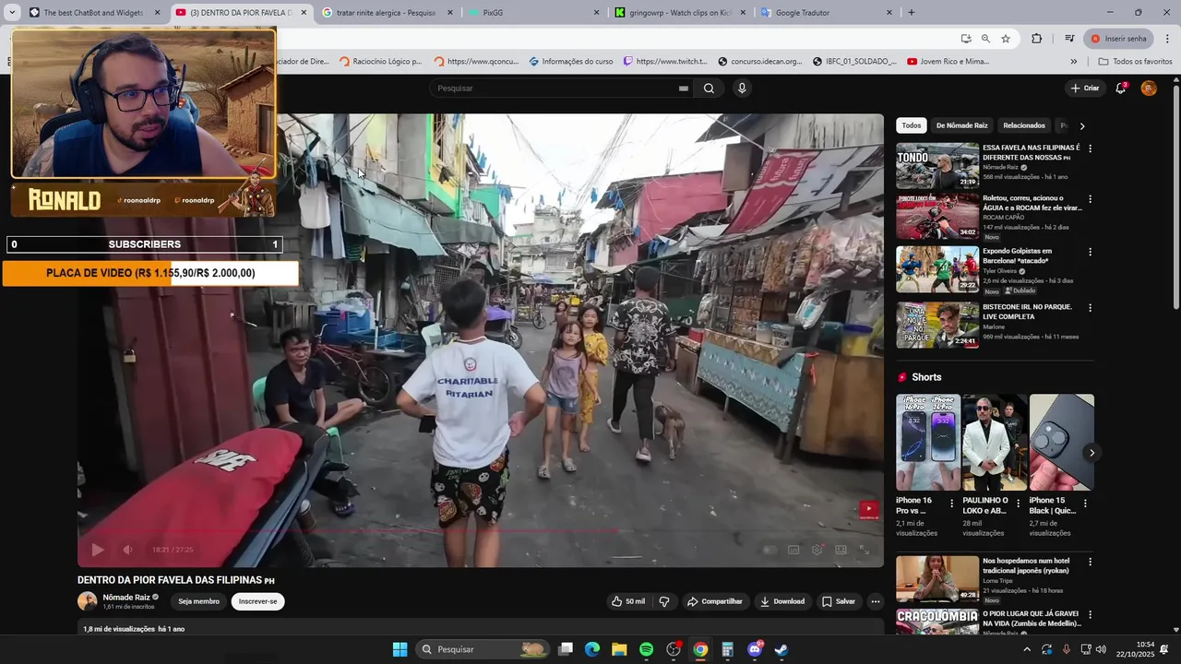
Task: Click the YouTube search magnifier button
Action: [709, 89]
